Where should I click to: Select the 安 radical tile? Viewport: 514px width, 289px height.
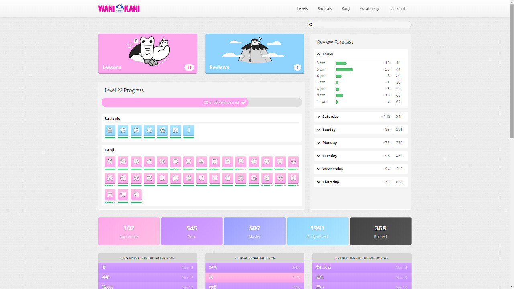coord(123,130)
